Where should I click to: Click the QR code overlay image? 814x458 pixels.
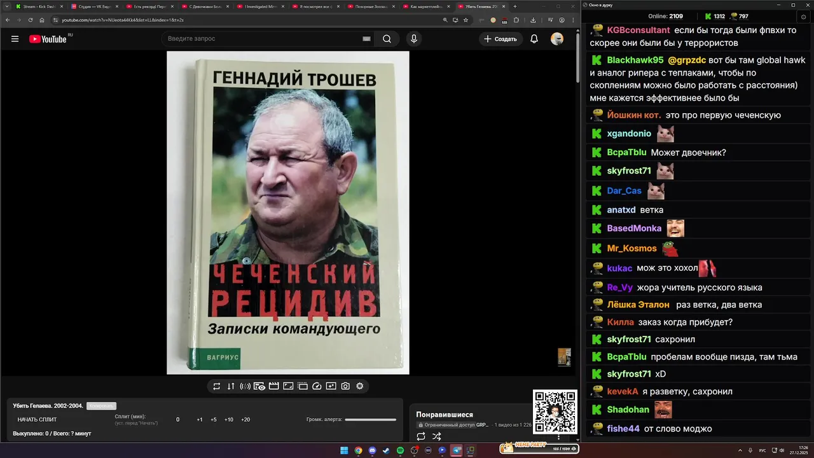point(555,412)
